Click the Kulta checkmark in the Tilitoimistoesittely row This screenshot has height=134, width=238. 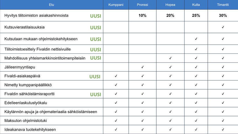click(196, 49)
